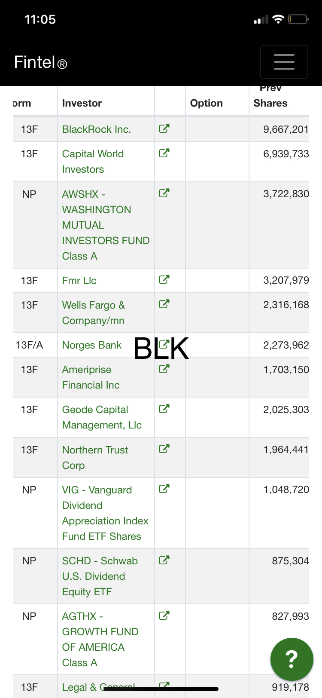This screenshot has height=698, width=322.
Task: Open external link icon for VIG Vanguard Dividend
Action: [164, 489]
